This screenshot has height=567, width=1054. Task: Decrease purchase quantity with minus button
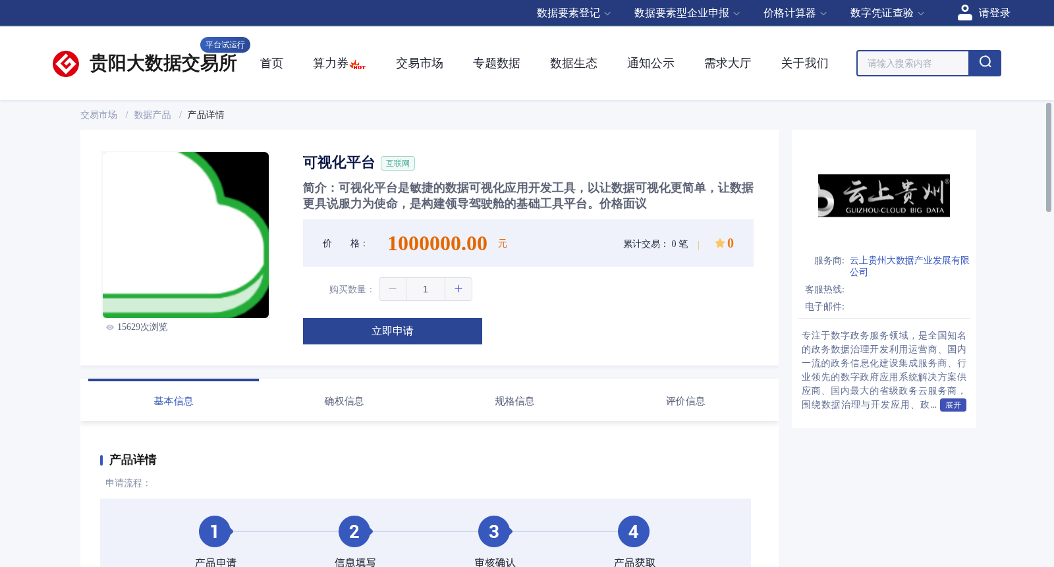(x=393, y=289)
